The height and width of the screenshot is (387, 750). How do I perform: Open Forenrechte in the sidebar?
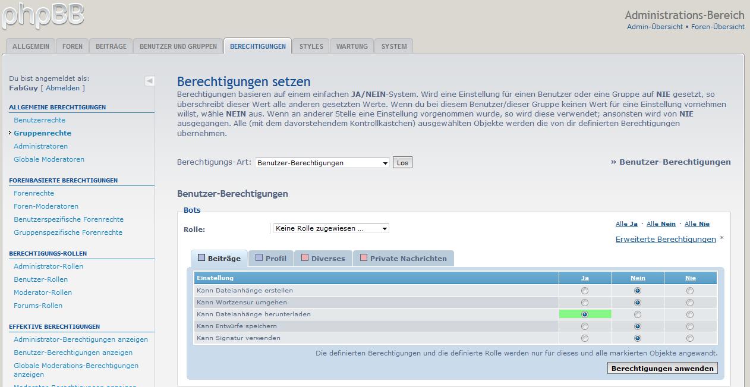(34, 193)
